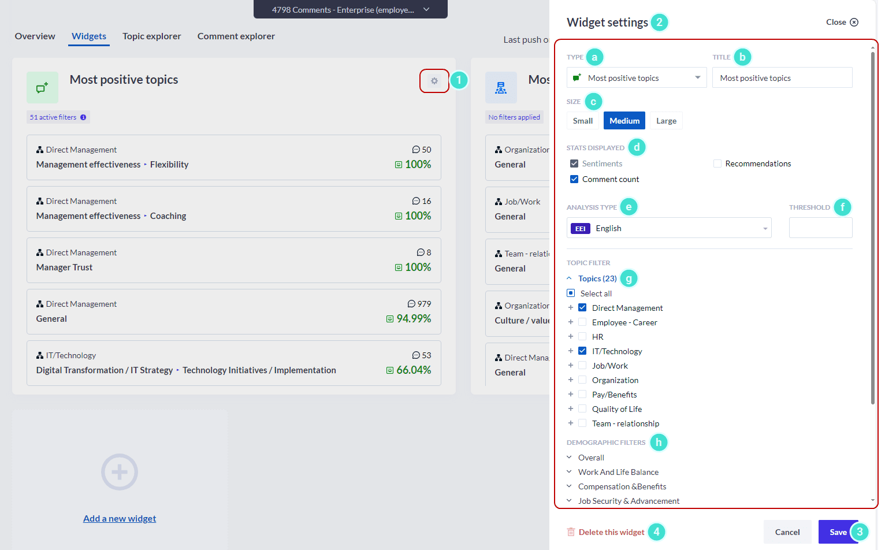Viewport: 885px width, 550px height.
Task: Open widget settings gear on Most positive topics
Action: [x=434, y=81]
